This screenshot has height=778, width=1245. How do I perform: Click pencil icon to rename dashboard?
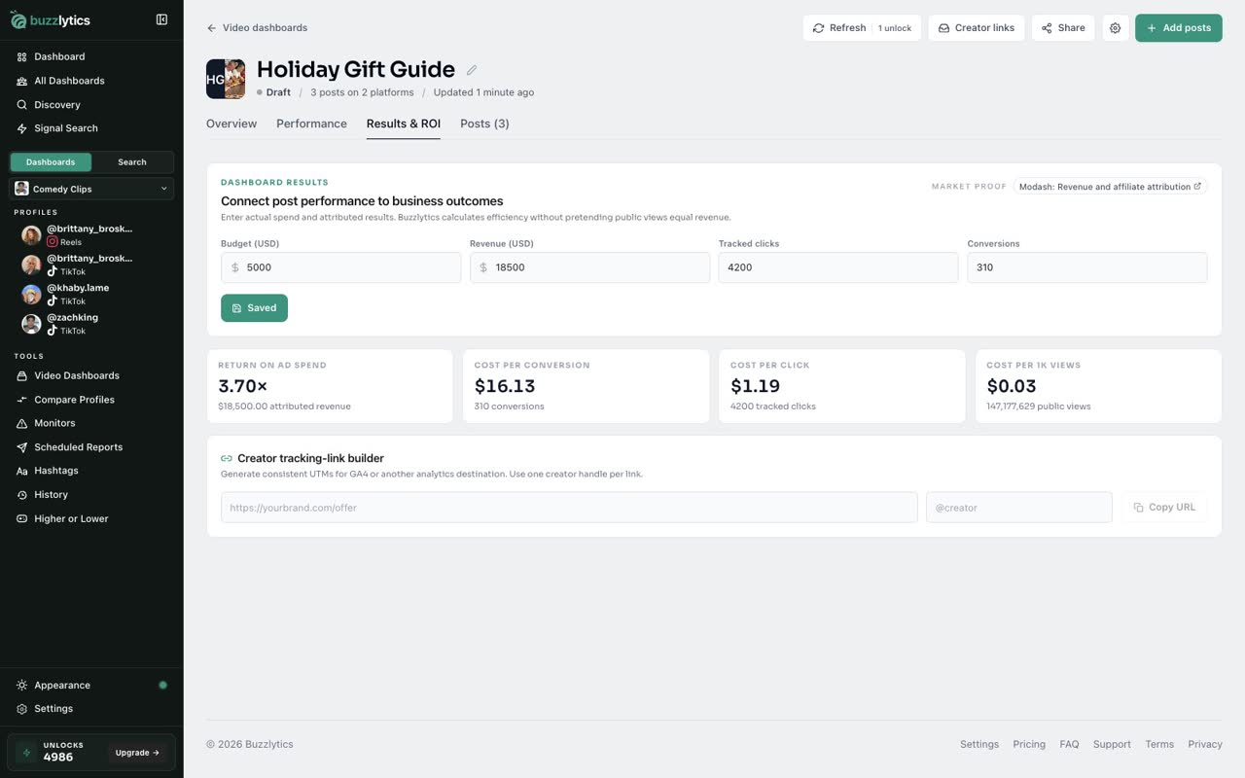472,70
